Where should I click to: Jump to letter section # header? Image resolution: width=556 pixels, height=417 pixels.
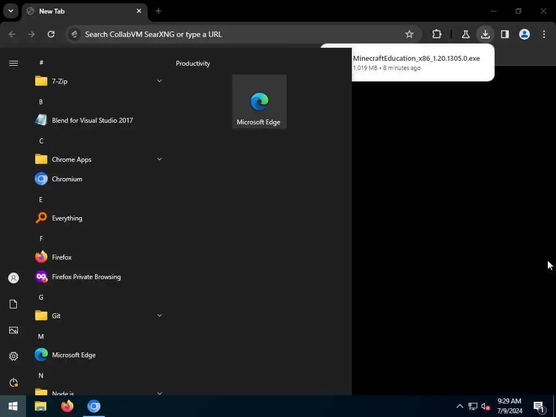click(x=41, y=62)
